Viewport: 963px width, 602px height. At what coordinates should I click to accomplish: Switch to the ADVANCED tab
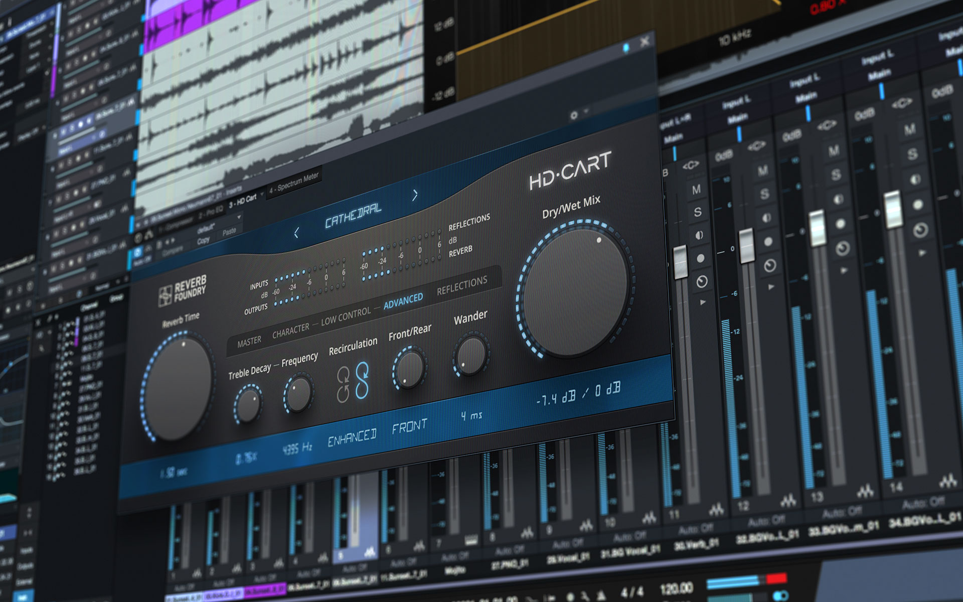click(x=403, y=301)
